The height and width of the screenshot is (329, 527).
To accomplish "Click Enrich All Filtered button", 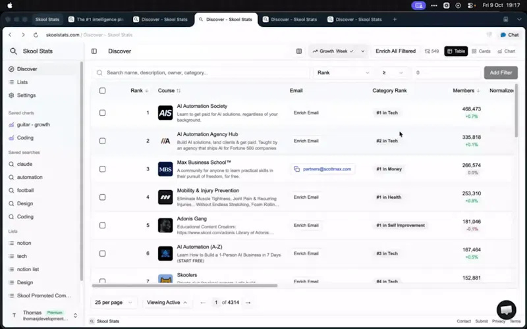I will click(396, 51).
